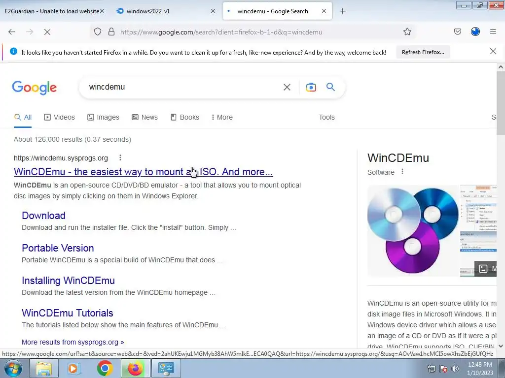The image size is (505, 378).
Task: Open the Portable Version sitelink
Action: pos(58,248)
